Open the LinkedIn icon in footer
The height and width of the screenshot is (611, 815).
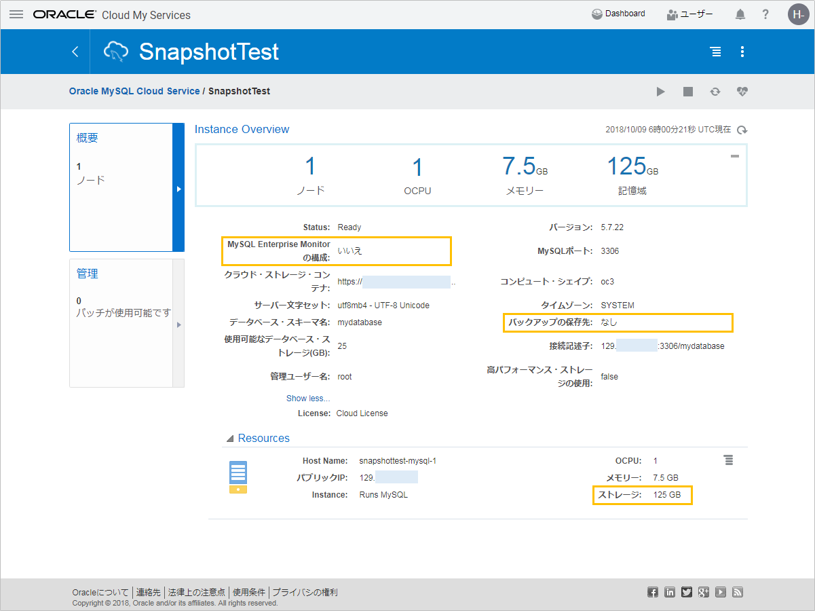(670, 592)
